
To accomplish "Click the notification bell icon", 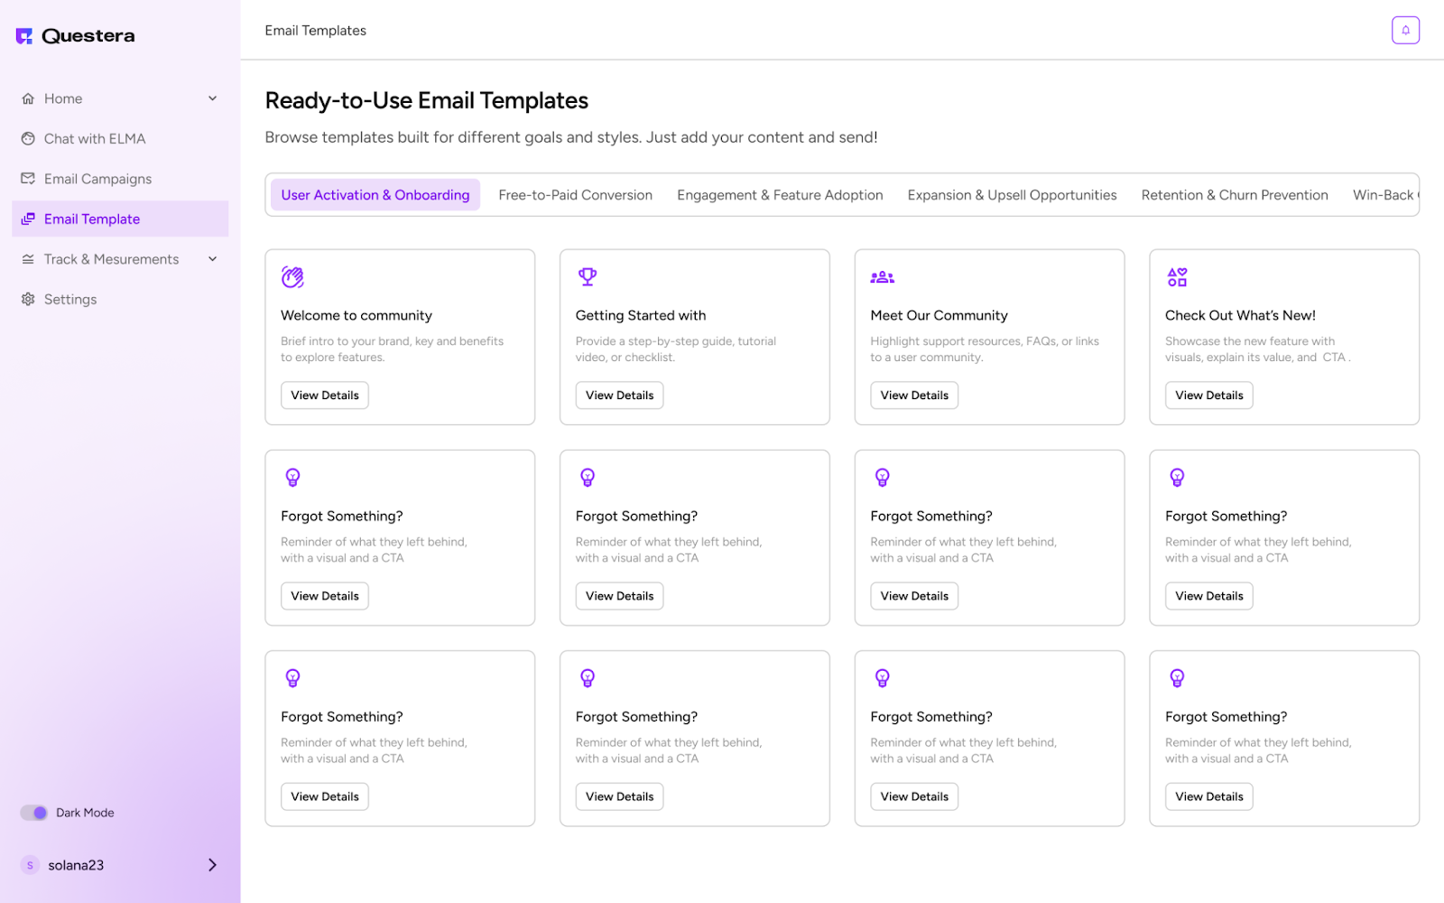I will pyautogui.click(x=1404, y=30).
